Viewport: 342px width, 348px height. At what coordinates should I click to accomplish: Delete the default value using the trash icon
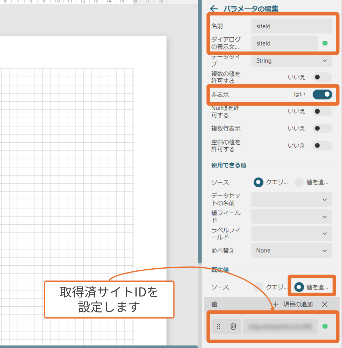(234, 326)
